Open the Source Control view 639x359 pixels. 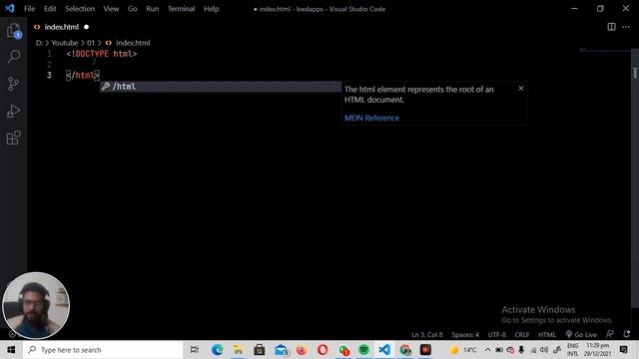pos(13,84)
